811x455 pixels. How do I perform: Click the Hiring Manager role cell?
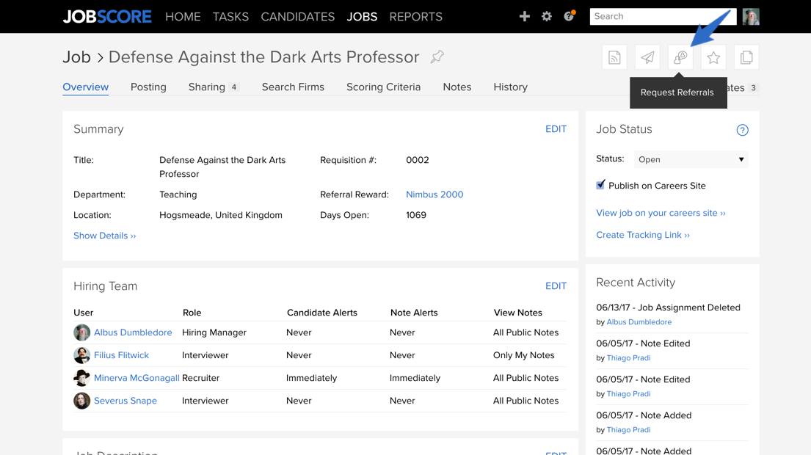point(214,332)
